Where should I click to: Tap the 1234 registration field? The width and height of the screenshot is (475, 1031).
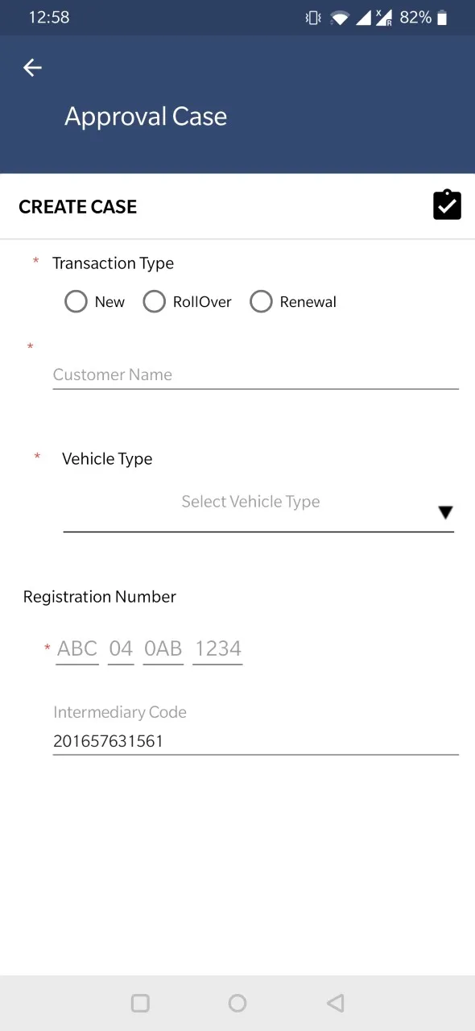[218, 648]
